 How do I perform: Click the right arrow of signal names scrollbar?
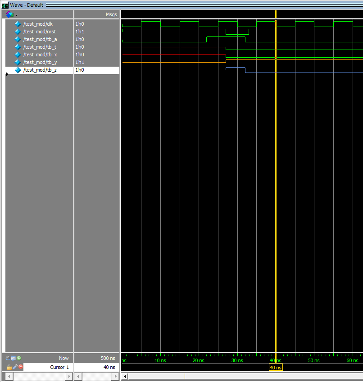coord(69,376)
